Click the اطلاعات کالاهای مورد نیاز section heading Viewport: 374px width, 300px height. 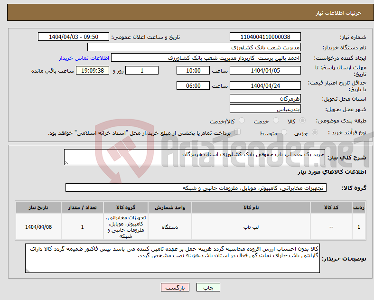332,172
